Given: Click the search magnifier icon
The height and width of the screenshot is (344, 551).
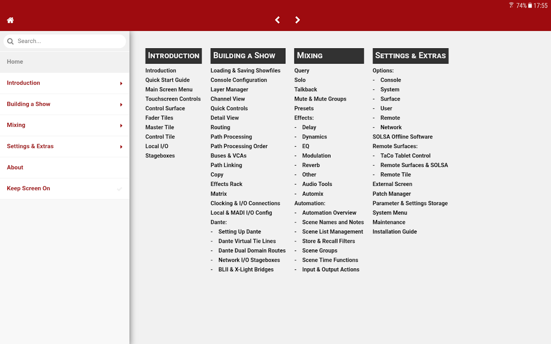Looking at the screenshot, I should coord(10,41).
